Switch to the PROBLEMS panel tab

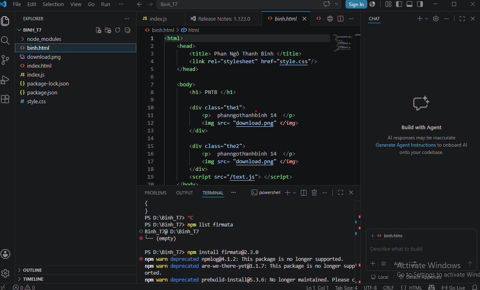click(x=156, y=193)
